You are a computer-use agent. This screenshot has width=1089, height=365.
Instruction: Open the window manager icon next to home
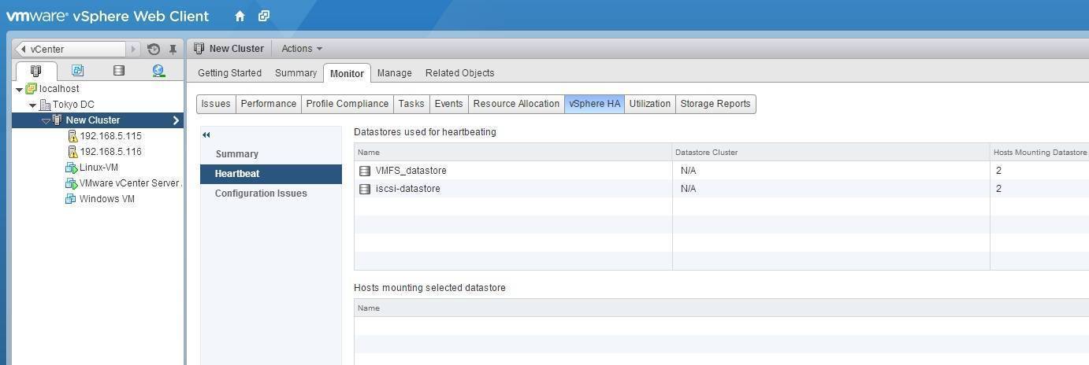(264, 16)
